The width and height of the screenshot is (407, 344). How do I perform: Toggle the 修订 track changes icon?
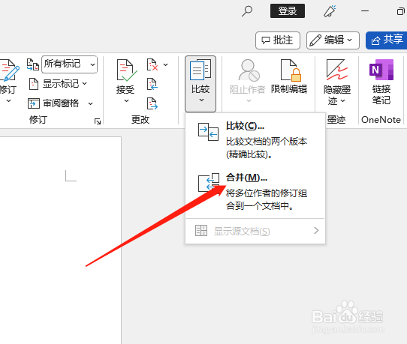(x=9, y=70)
